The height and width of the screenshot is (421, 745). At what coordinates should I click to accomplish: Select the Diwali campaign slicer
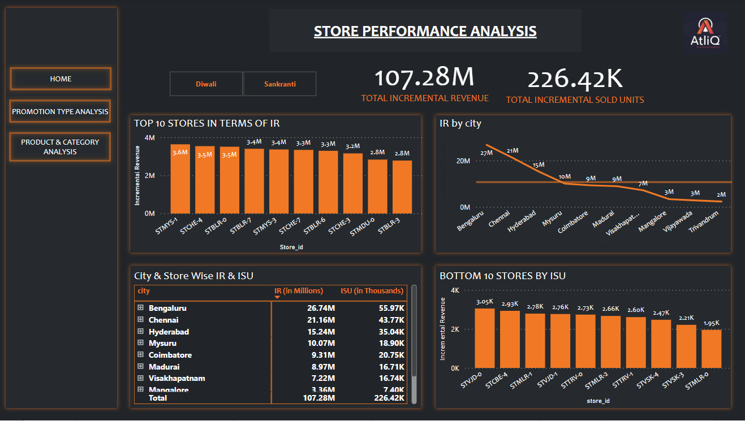point(206,84)
